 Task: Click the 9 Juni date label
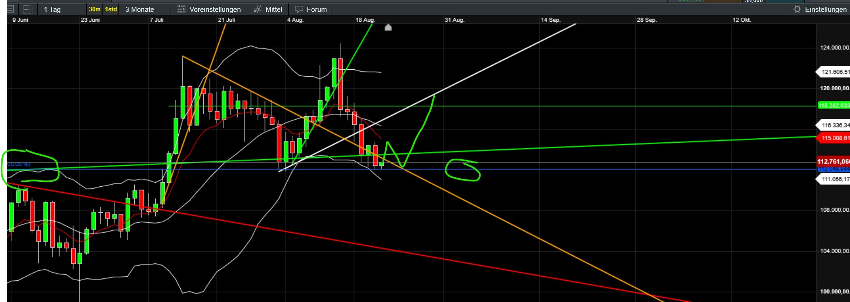(20, 20)
